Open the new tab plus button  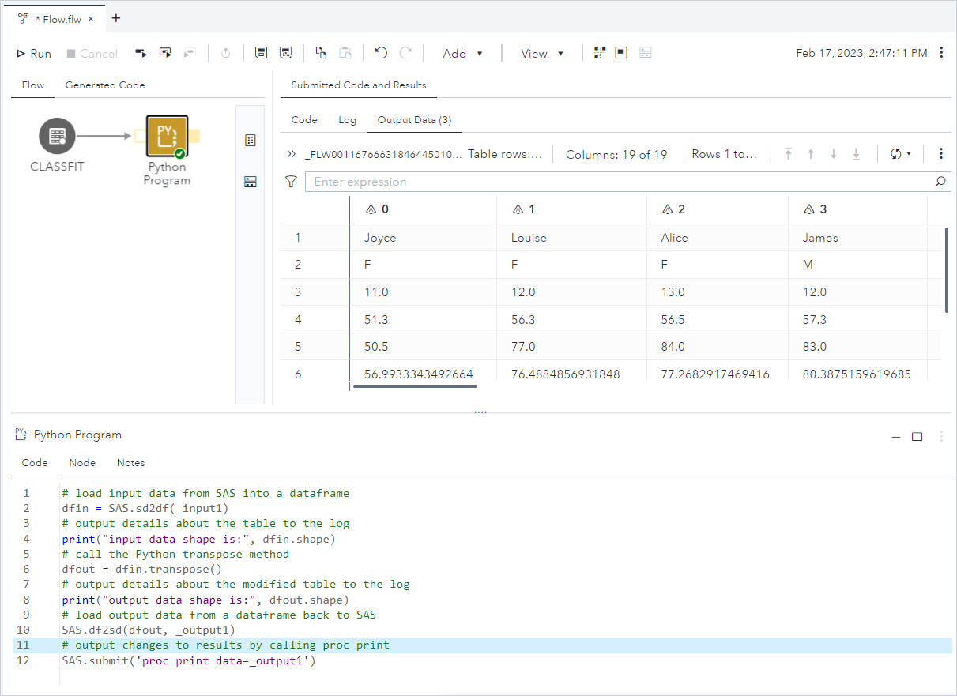click(x=116, y=18)
